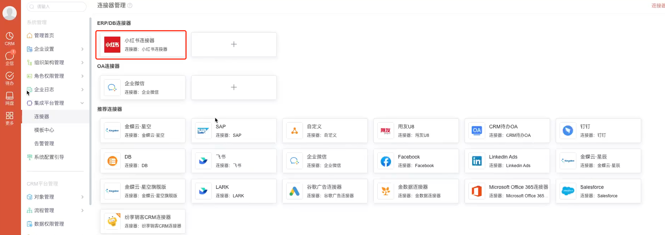Click the sidebar vertical scrollbar
Viewport: 665px width, 235px height.
click(90, 111)
